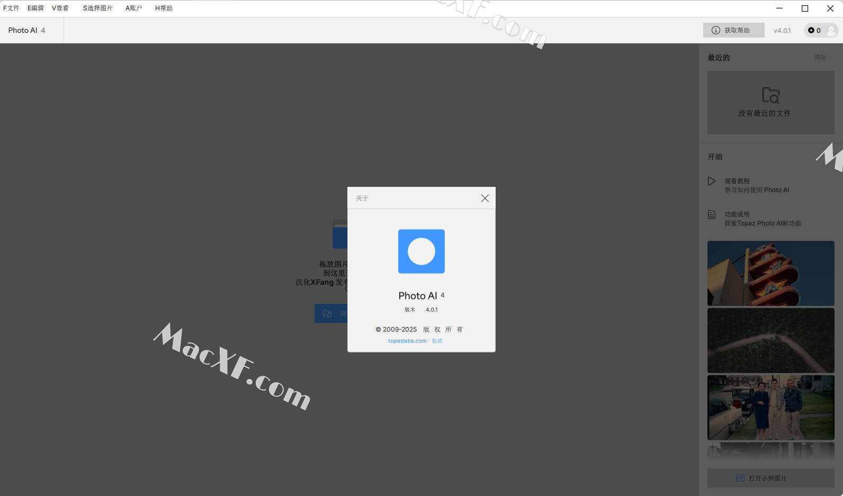The width and height of the screenshot is (843, 496).
Task: Click the 最近的 section heading
Action: click(x=719, y=57)
